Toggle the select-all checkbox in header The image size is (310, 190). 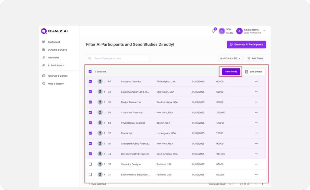tap(90, 72)
